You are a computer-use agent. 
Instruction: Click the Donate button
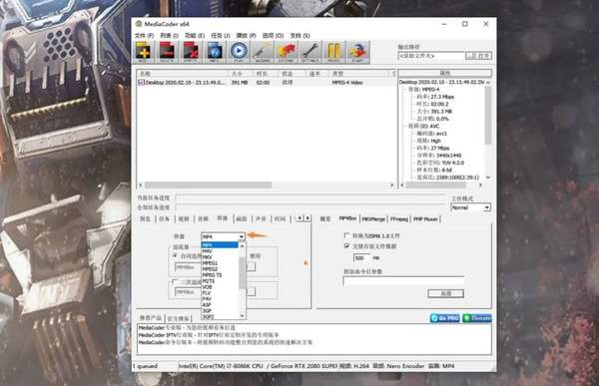[x=477, y=318]
